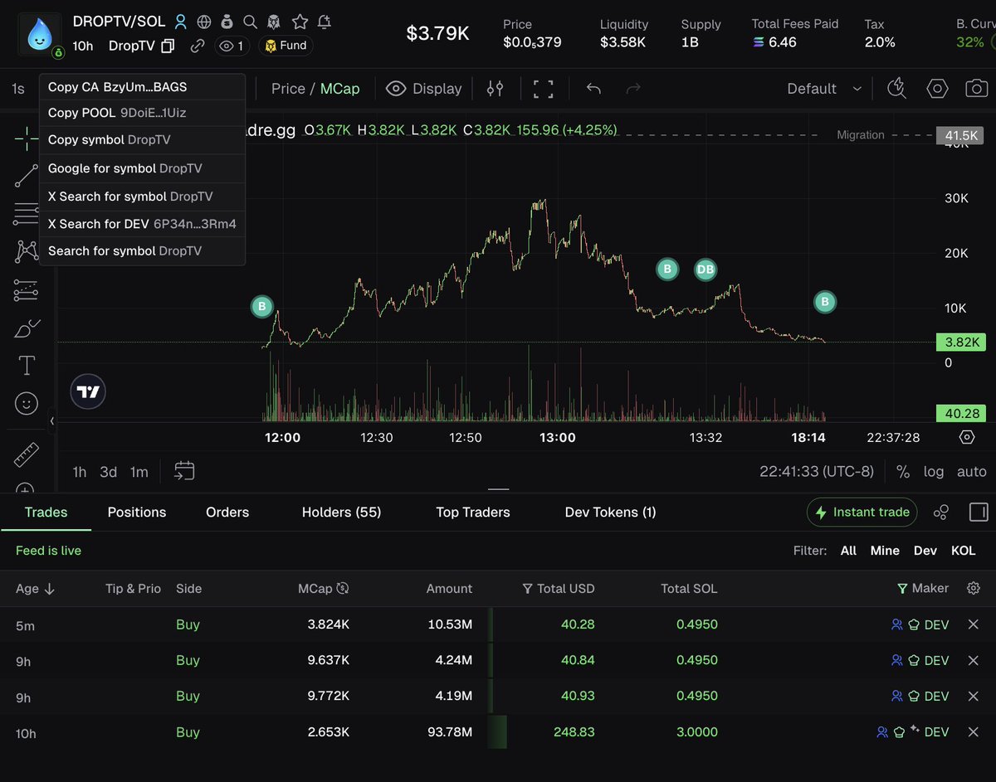The image size is (996, 782).
Task: Toggle percent scale mode
Action: tap(903, 472)
